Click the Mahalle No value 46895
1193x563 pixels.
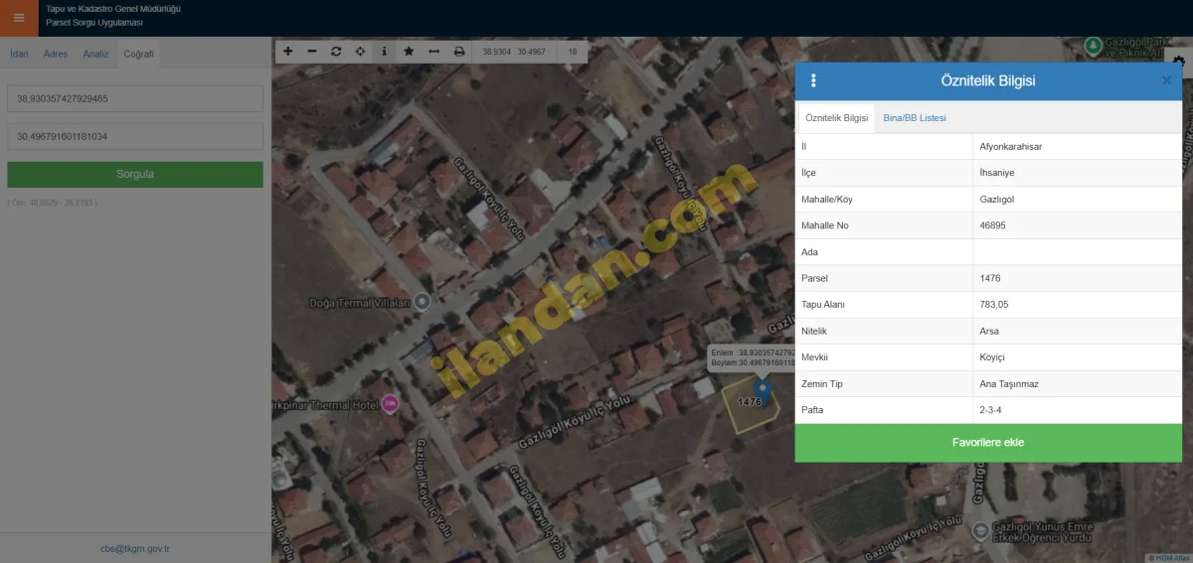(x=1078, y=225)
